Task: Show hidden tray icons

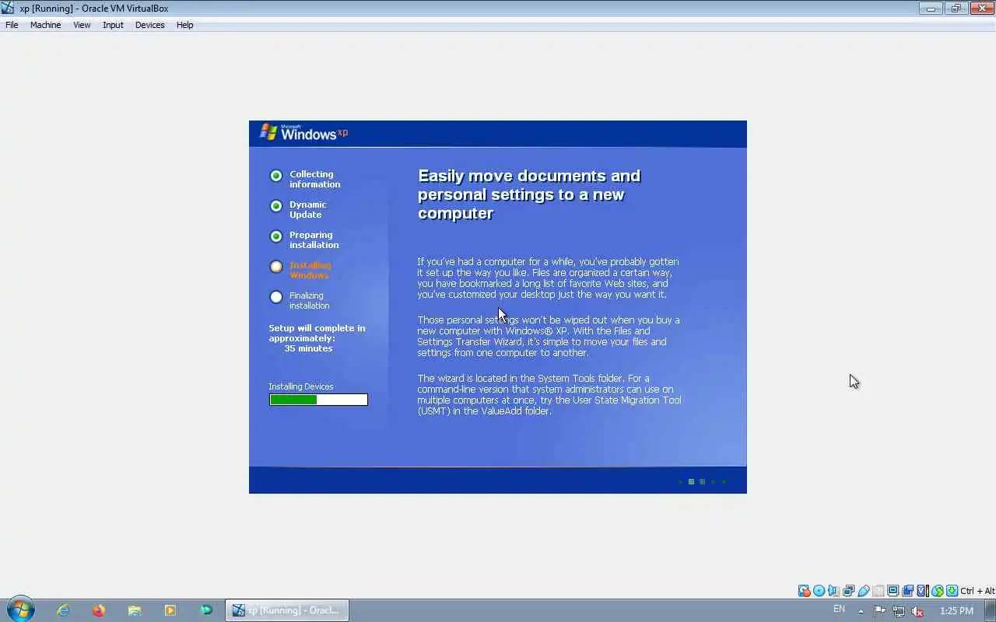Action: [861, 611]
